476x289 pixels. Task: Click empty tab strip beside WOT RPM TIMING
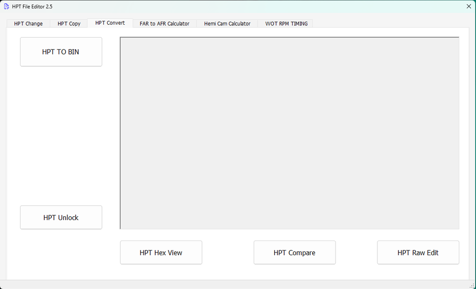click(390, 23)
